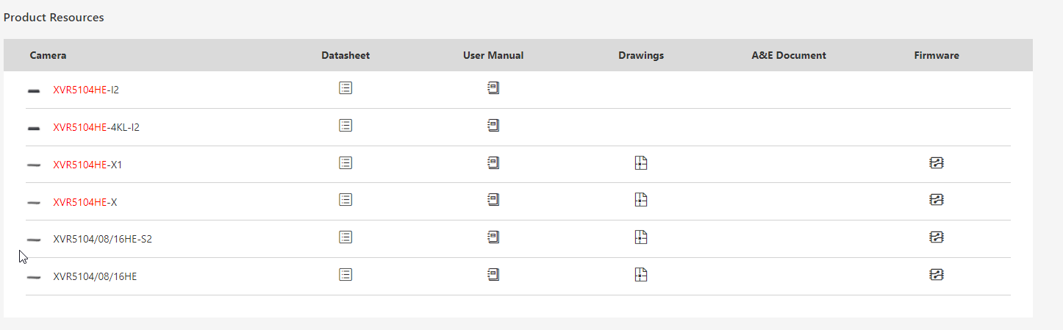Screen dimensions: 1063x330
Task: Open drawings icon for XVR5104HE-X
Action: point(641,200)
